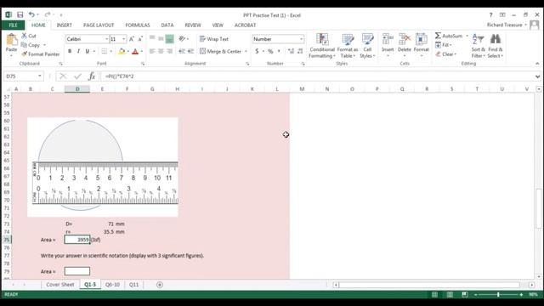Select Align Left icon
The image size is (544, 306).
pyautogui.click(x=152, y=51)
